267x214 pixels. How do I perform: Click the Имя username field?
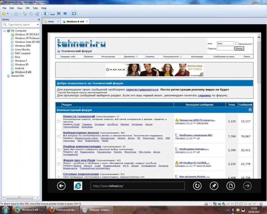225,44
